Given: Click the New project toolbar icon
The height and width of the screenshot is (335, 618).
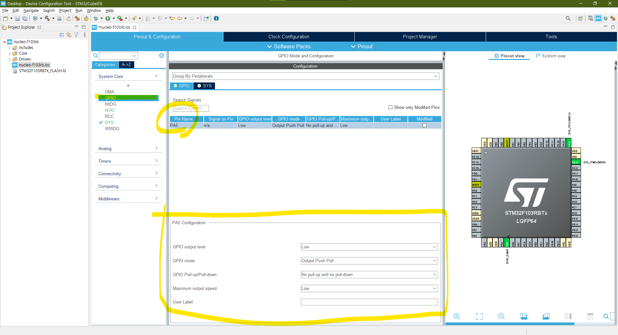Looking at the screenshot, I should (5, 18).
